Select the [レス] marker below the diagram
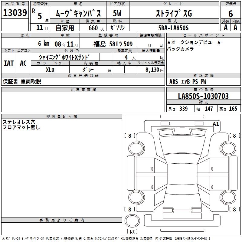This screenshot has width=242, height=242. 132,232
